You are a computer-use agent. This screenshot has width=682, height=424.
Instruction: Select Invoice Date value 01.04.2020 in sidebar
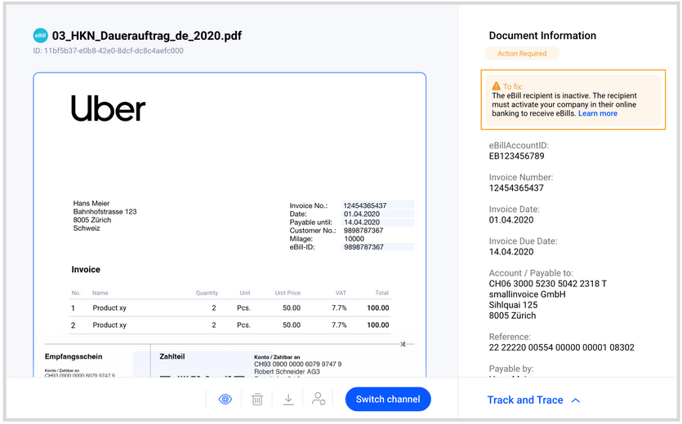511,220
